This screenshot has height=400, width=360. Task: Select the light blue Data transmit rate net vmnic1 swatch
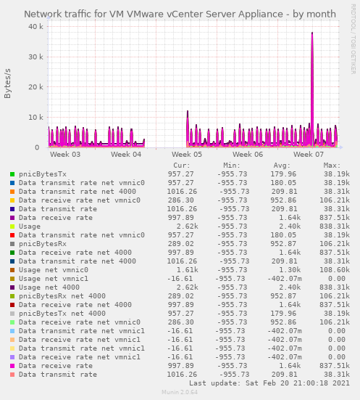(x=12, y=331)
